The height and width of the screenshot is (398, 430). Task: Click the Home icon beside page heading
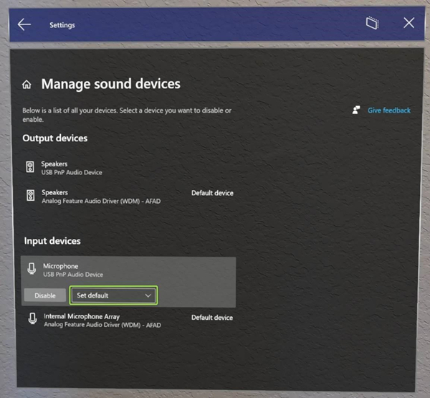tap(27, 85)
